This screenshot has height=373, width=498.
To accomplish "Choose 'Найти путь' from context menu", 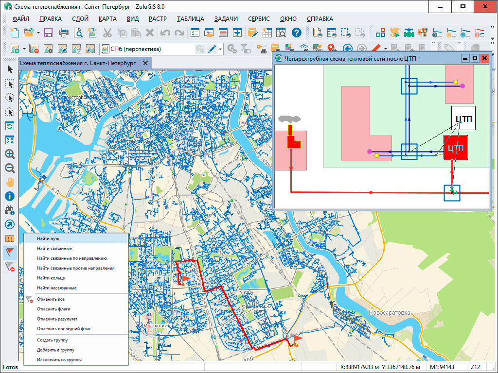I will pos(48,239).
